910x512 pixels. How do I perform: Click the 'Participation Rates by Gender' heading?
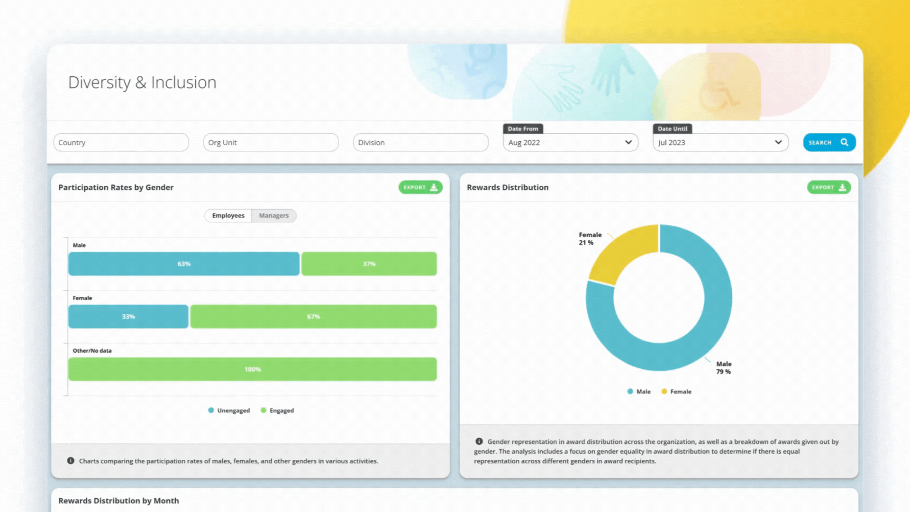click(x=116, y=187)
